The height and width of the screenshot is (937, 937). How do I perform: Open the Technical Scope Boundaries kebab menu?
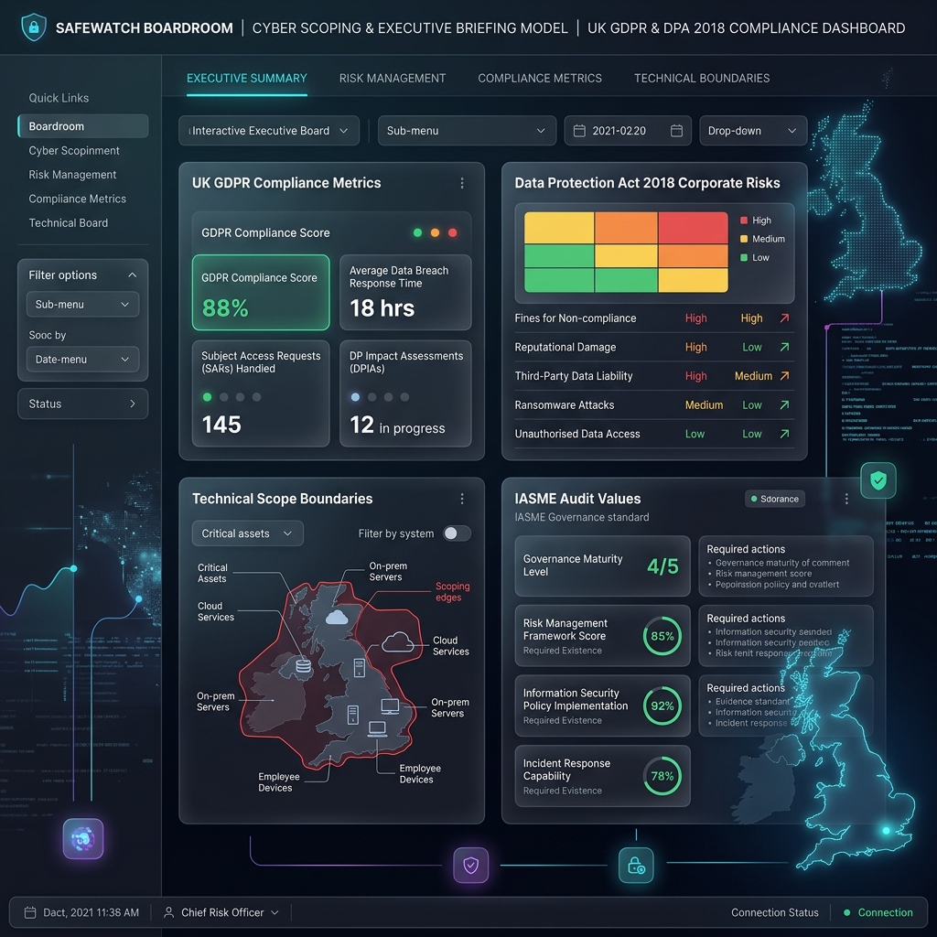click(x=462, y=499)
